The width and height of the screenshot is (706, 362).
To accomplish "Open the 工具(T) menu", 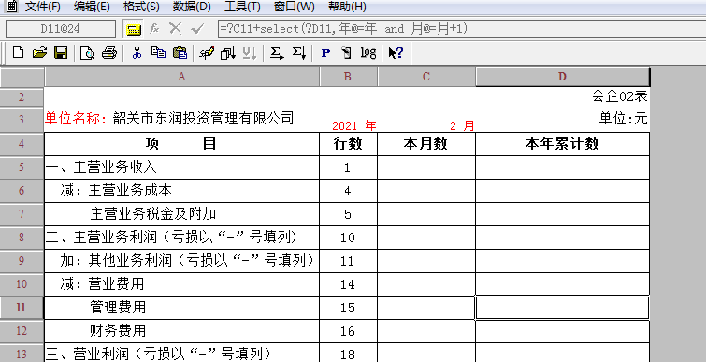I will [242, 7].
